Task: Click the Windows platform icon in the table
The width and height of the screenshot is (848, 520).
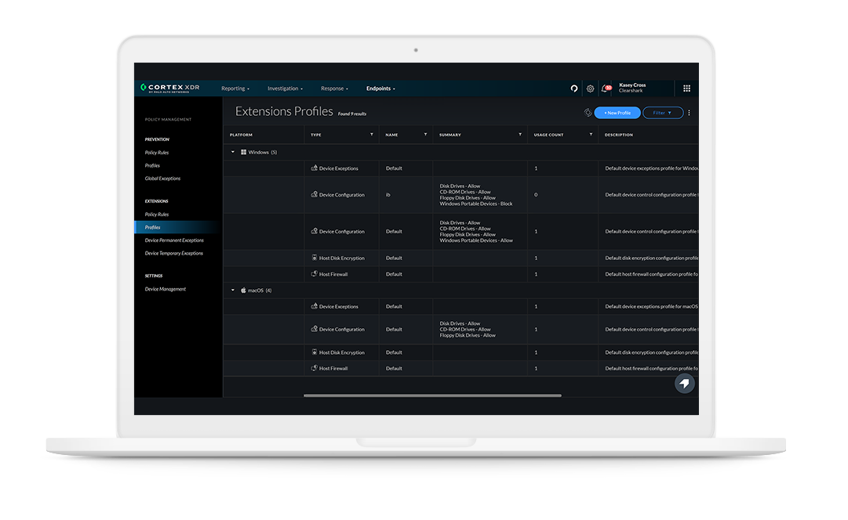Action: click(x=243, y=151)
